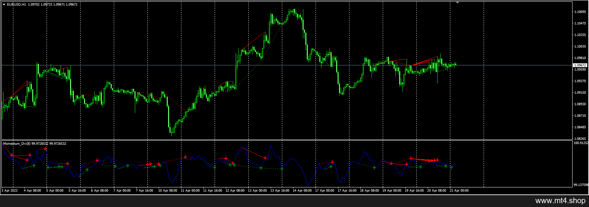Click price scale value 1.08930
The image size is (589, 207).
580,104
